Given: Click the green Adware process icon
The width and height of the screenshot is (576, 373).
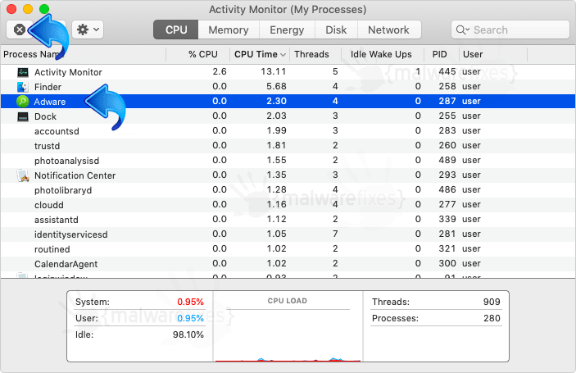Looking at the screenshot, I should click(23, 102).
